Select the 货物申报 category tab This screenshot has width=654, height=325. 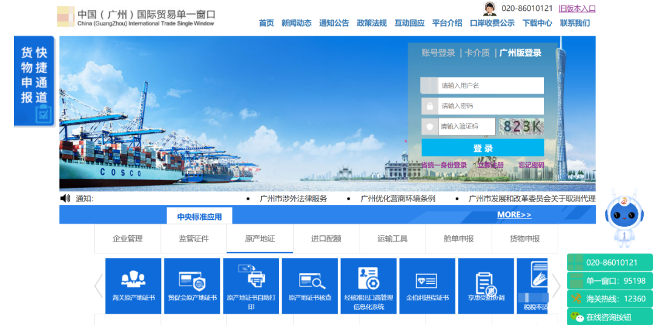pos(524,238)
